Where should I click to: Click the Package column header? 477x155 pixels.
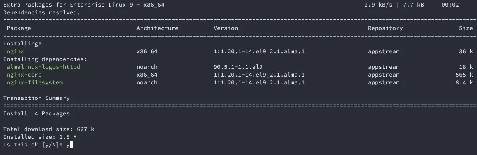19,28
